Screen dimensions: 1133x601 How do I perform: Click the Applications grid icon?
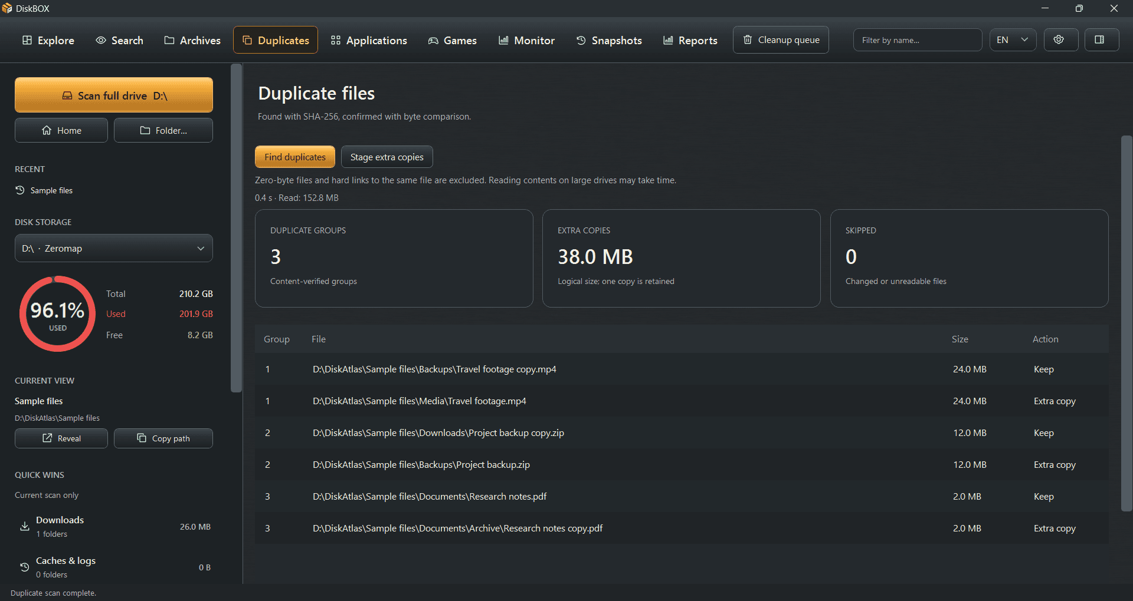336,40
